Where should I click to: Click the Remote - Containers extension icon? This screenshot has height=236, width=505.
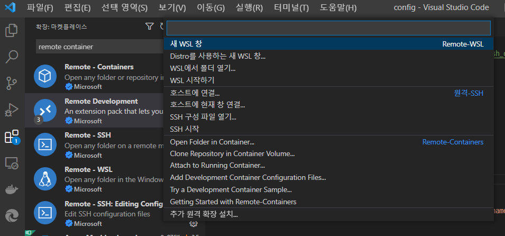point(45,76)
